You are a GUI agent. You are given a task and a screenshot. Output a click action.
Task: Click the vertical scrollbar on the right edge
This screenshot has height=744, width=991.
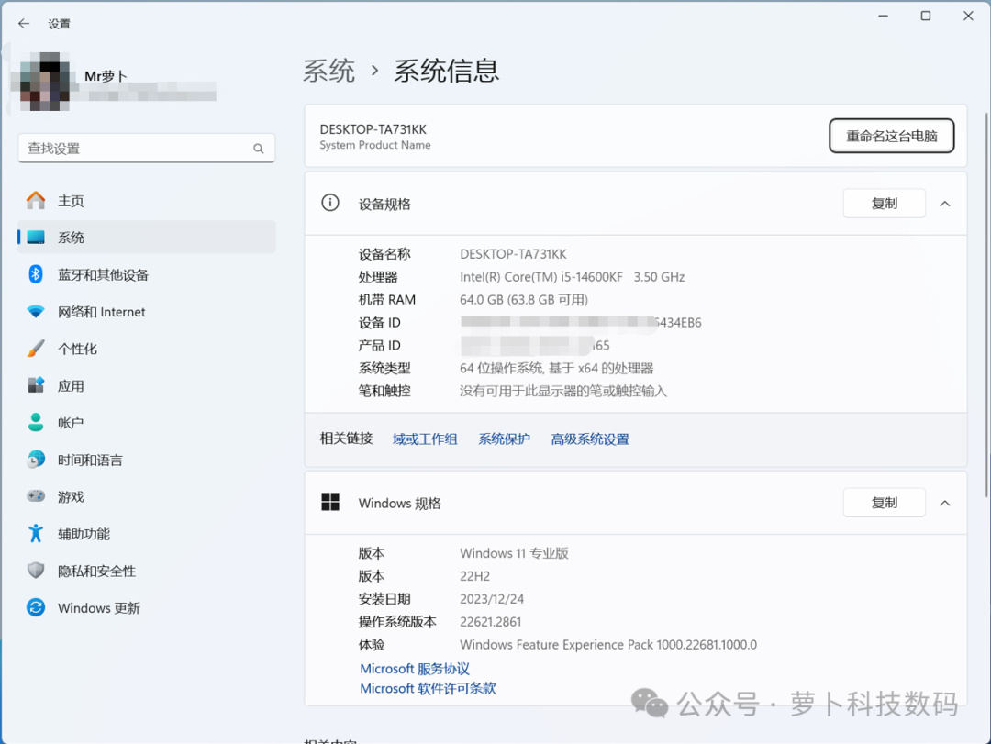pos(986,304)
